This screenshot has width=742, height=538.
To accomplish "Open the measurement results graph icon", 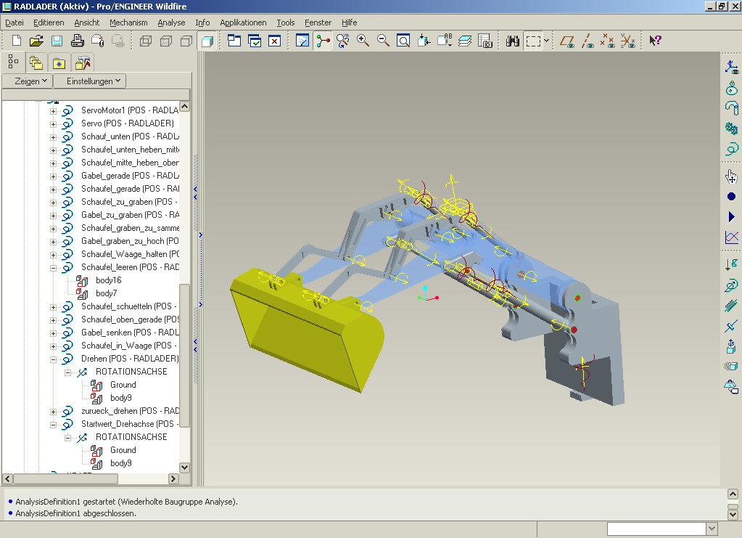I will [x=731, y=237].
